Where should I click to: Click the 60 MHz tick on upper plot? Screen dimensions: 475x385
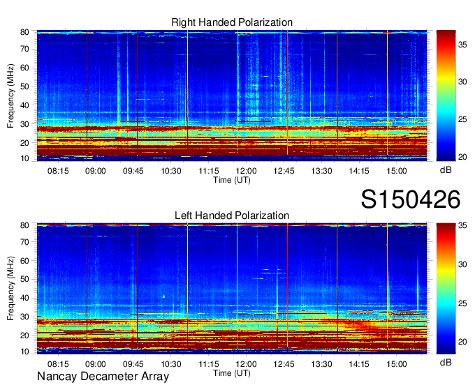click(x=24, y=68)
